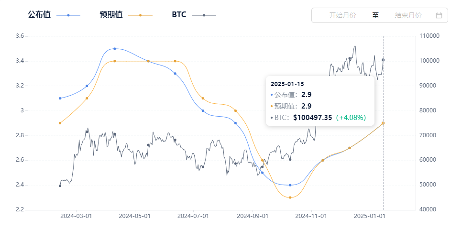Click the BTC point on the dashed line

(383, 60)
